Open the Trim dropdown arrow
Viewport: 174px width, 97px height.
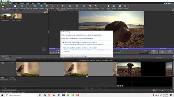pos(104,7)
